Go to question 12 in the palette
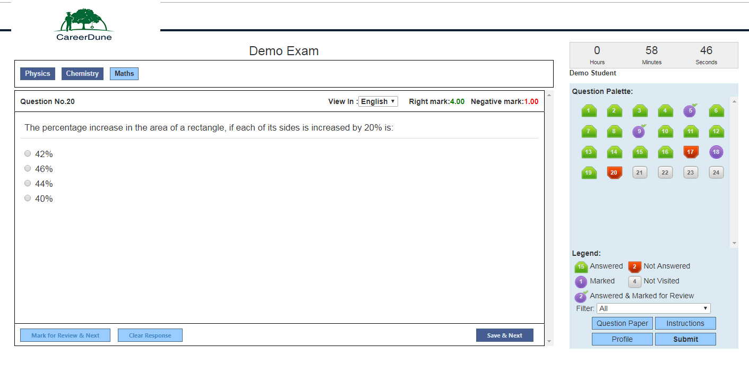The height and width of the screenshot is (371, 749). [x=716, y=132]
